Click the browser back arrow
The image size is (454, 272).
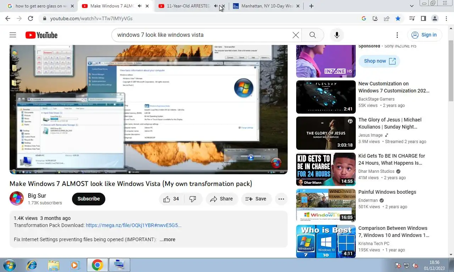[8, 18]
